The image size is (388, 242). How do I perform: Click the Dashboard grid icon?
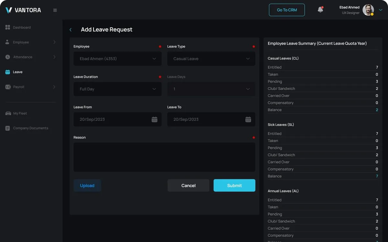click(8, 27)
